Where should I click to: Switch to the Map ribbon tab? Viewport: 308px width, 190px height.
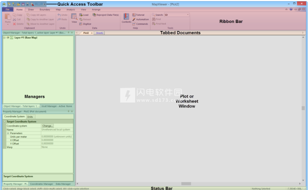coord(58,10)
